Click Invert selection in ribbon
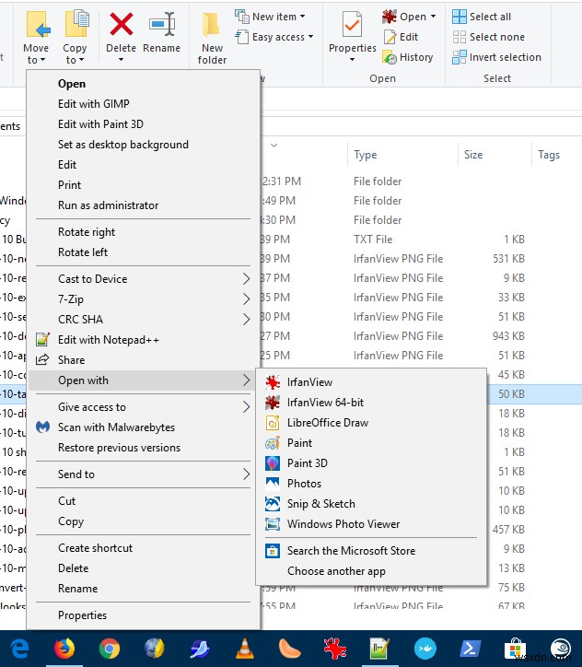Viewport: 582px width, 667px height. point(496,57)
